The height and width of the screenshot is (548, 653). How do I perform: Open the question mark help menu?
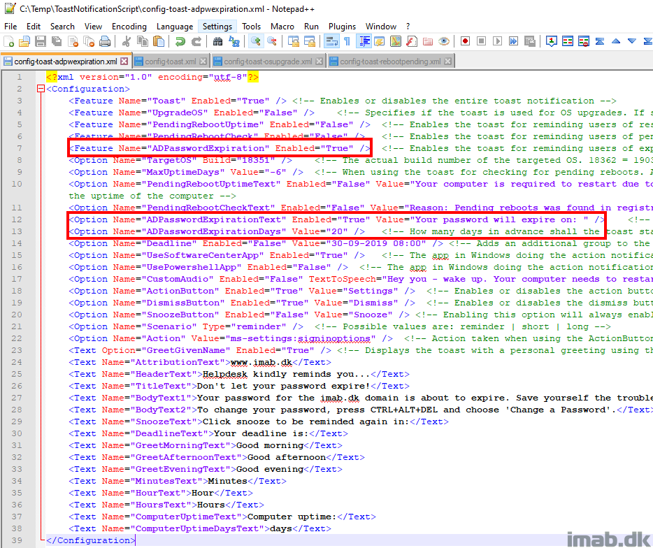tap(408, 27)
